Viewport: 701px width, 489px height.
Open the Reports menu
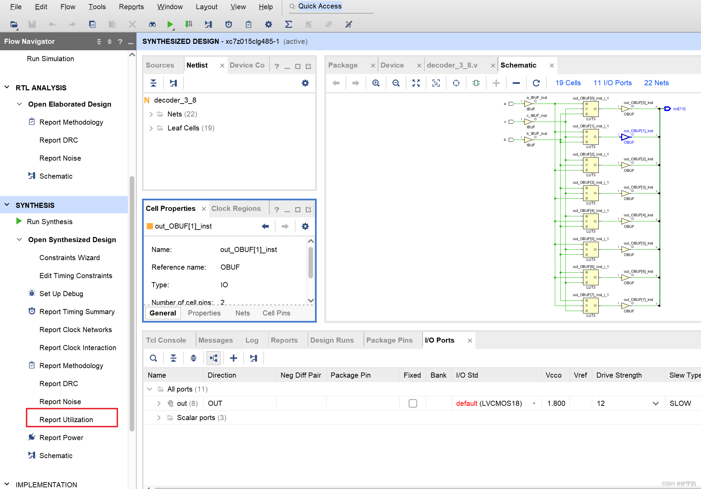pos(131,7)
